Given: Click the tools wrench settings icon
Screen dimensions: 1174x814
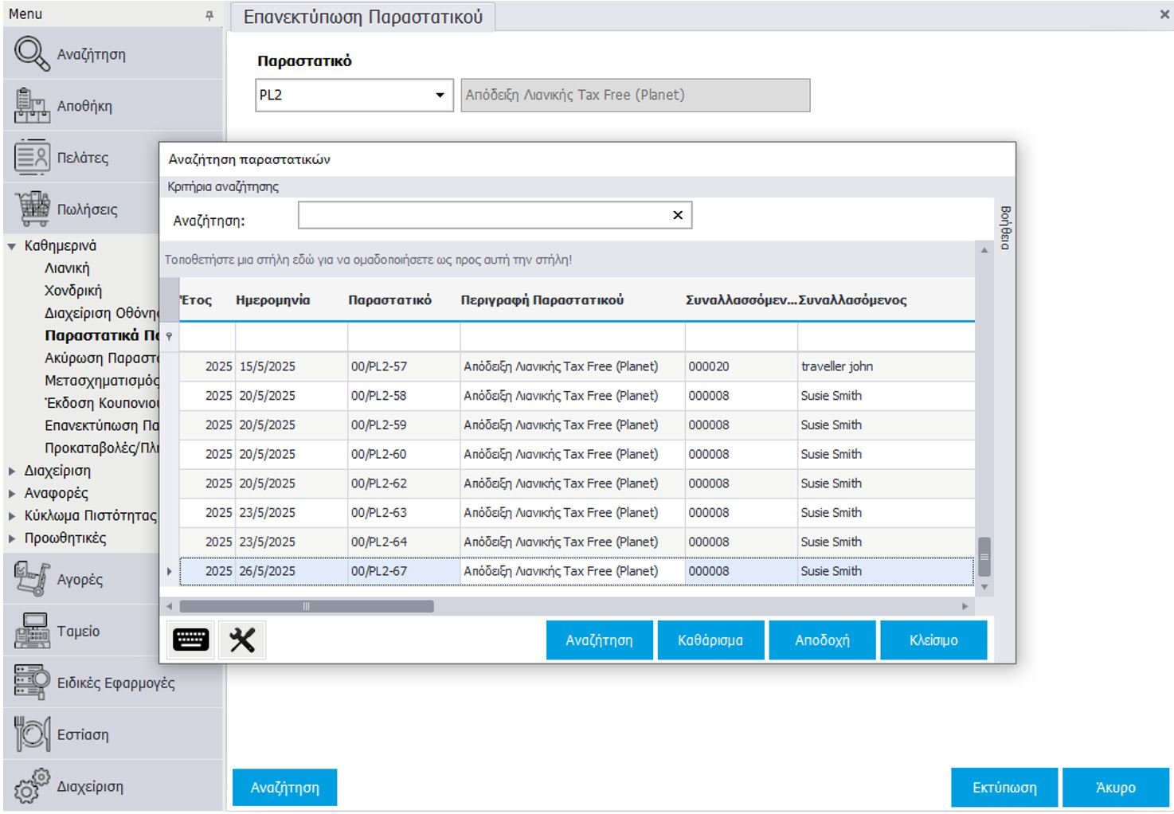Looking at the screenshot, I should tap(242, 640).
